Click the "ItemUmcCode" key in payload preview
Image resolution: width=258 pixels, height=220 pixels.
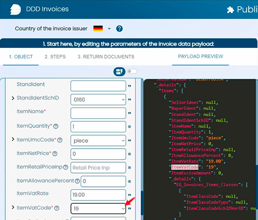(185, 138)
